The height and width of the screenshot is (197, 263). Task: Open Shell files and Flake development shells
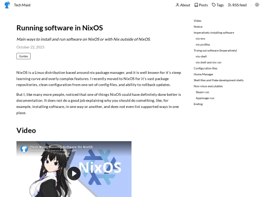click(219, 80)
